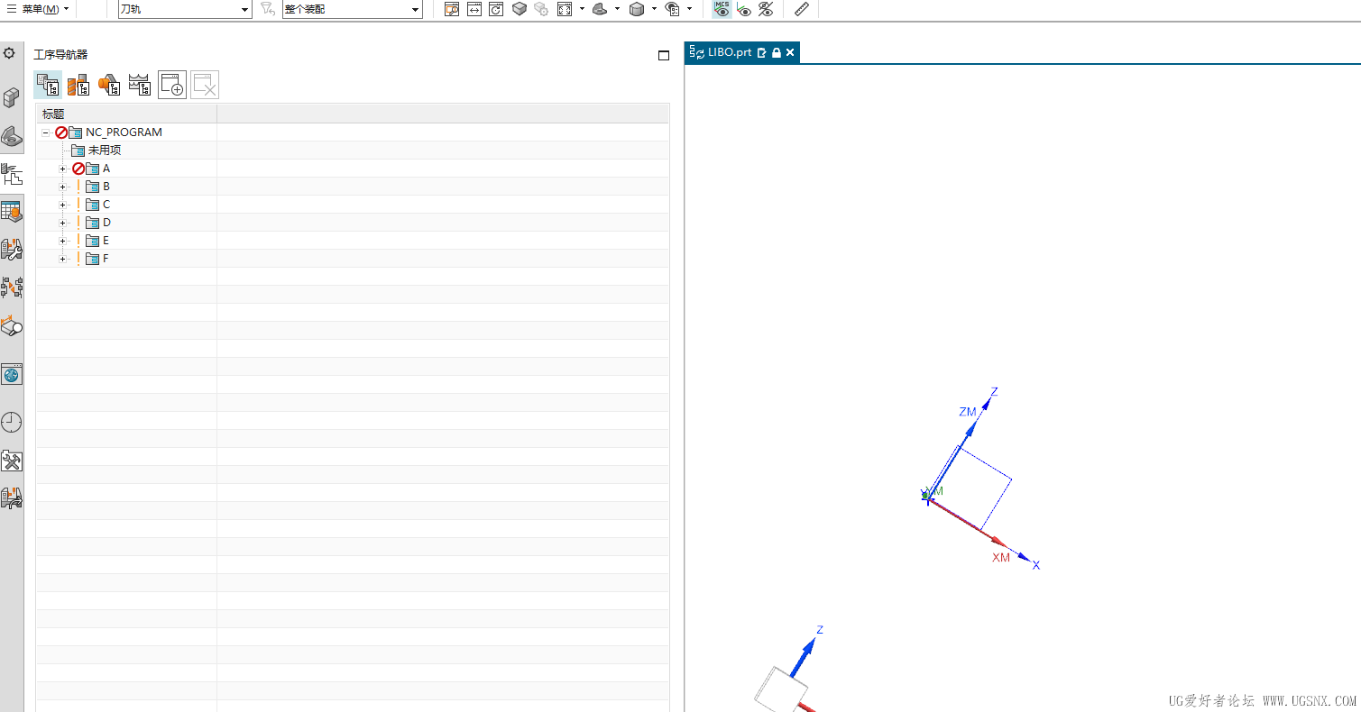1361x712 pixels.
Task: Select program group C in the tree
Action: click(106, 205)
